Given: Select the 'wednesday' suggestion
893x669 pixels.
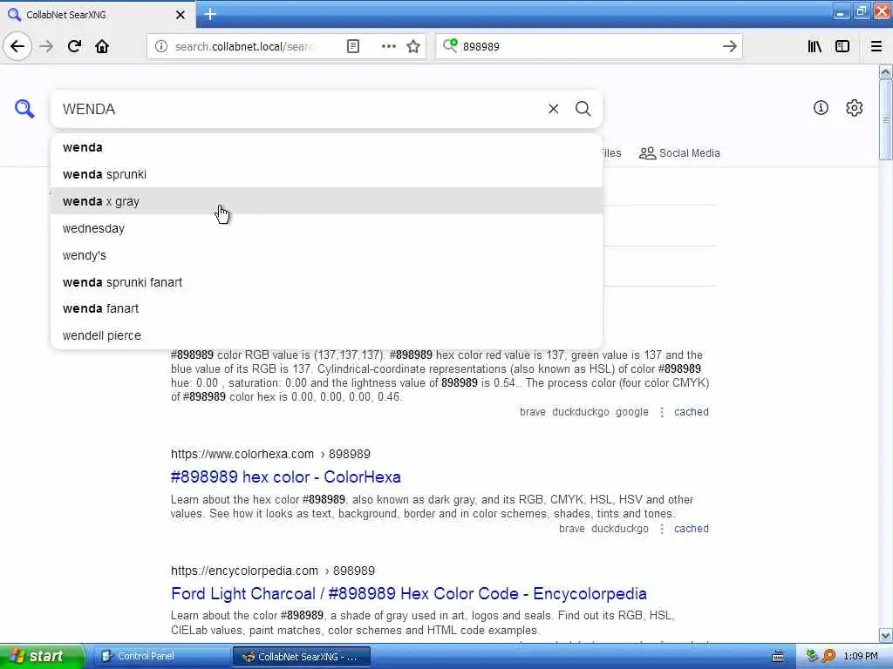Looking at the screenshot, I should coord(327,228).
